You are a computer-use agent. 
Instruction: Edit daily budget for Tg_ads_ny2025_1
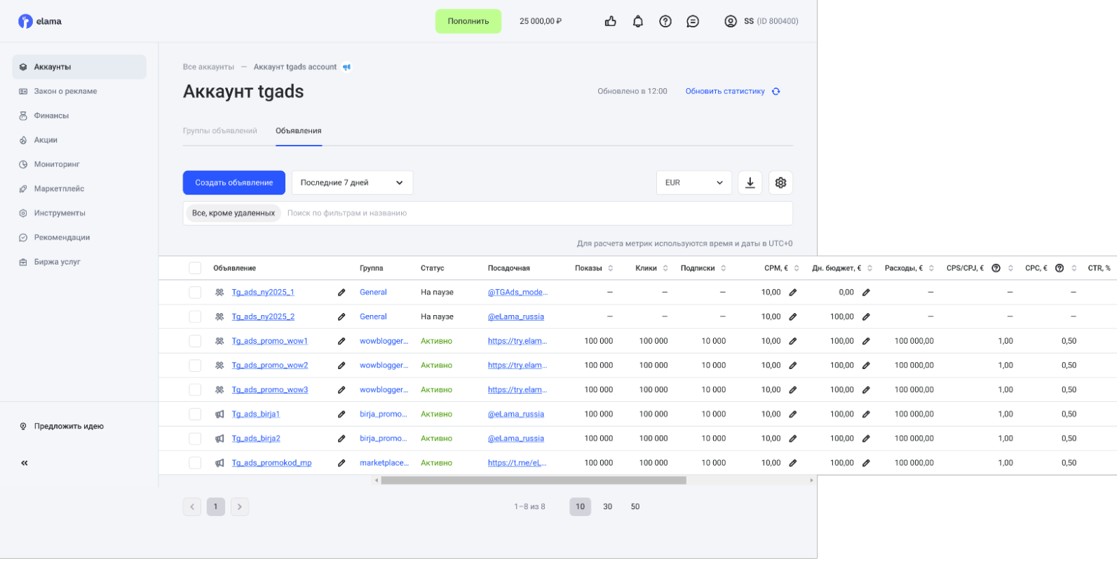pos(866,293)
